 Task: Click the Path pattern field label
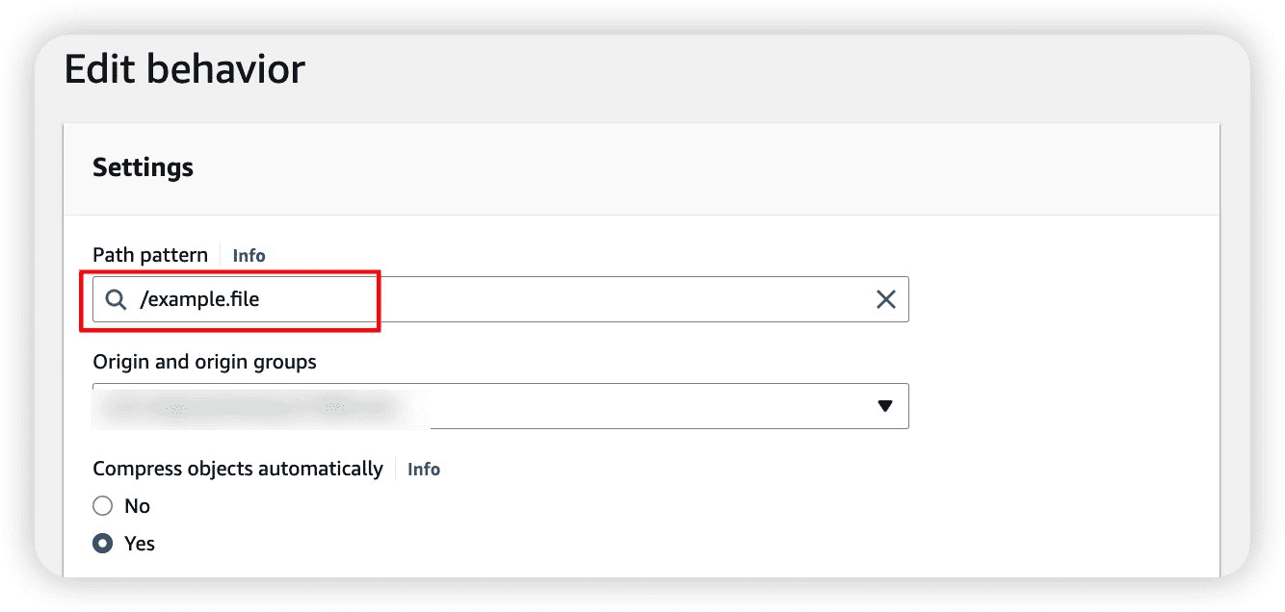pyautogui.click(x=150, y=255)
